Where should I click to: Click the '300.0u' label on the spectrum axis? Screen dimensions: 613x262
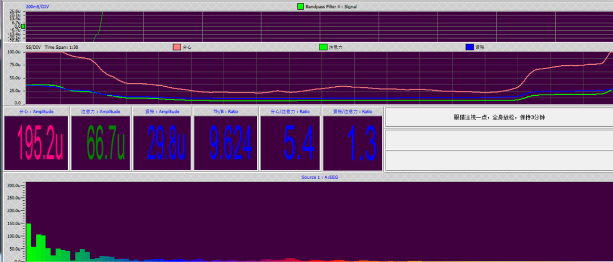(x=14, y=185)
